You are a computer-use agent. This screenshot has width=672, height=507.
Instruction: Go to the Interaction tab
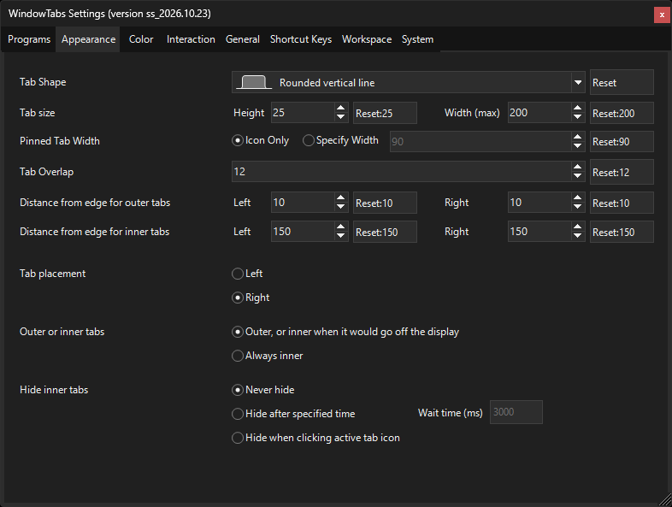point(191,39)
